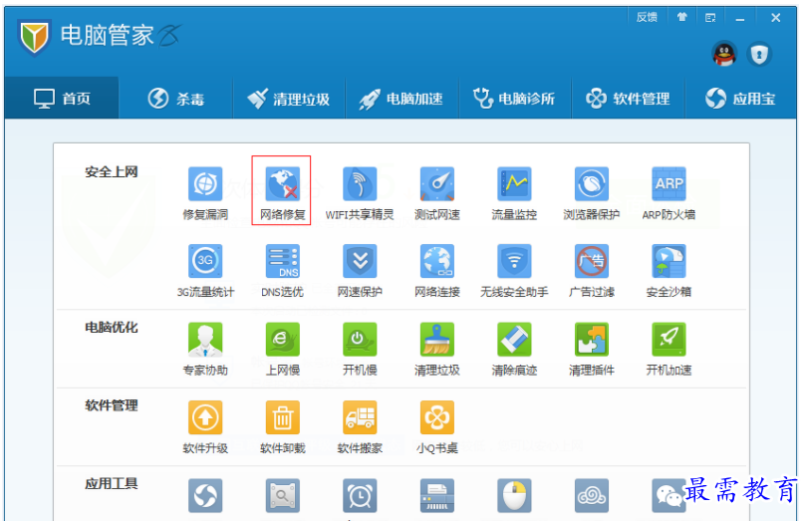The image size is (806, 521).
Task: Click the mouse icon in 应用工具
Action: point(514,496)
